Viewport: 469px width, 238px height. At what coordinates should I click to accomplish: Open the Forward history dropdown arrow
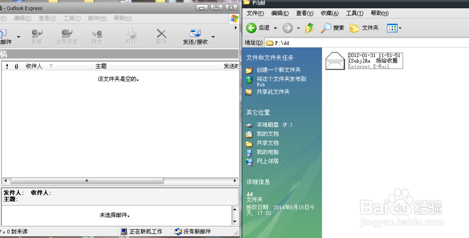click(x=298, y=29)
